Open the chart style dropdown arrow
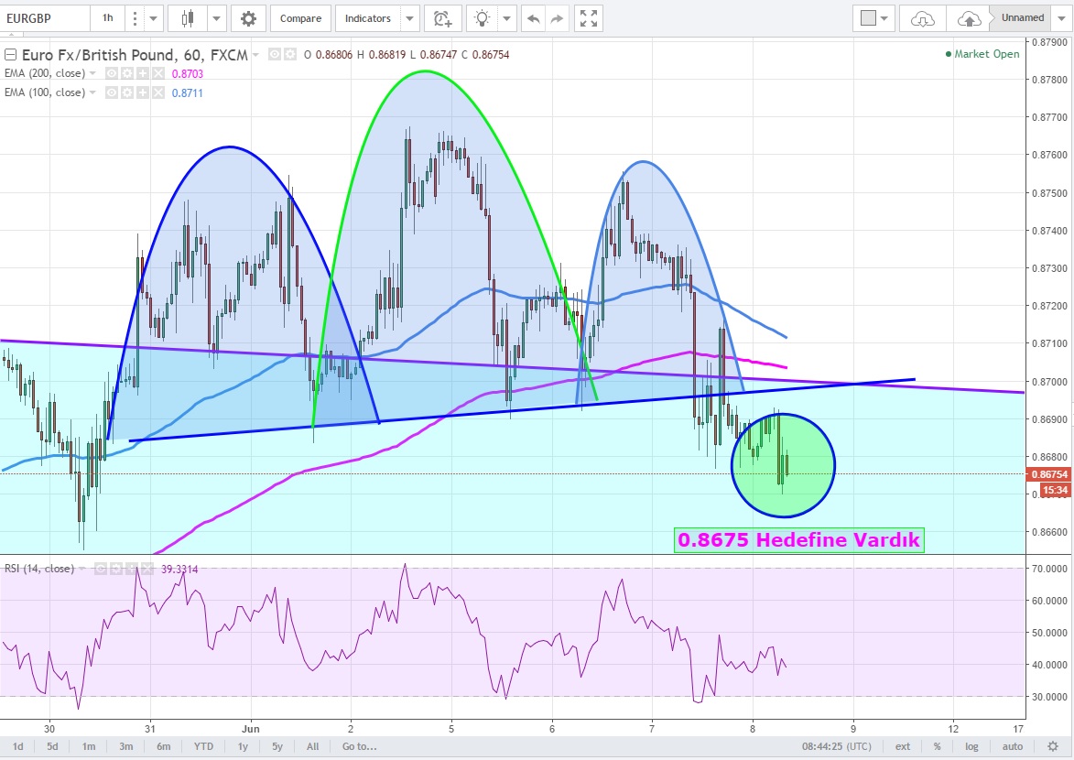The height and width of the screenshot is (760, 1074). point(217,17)
